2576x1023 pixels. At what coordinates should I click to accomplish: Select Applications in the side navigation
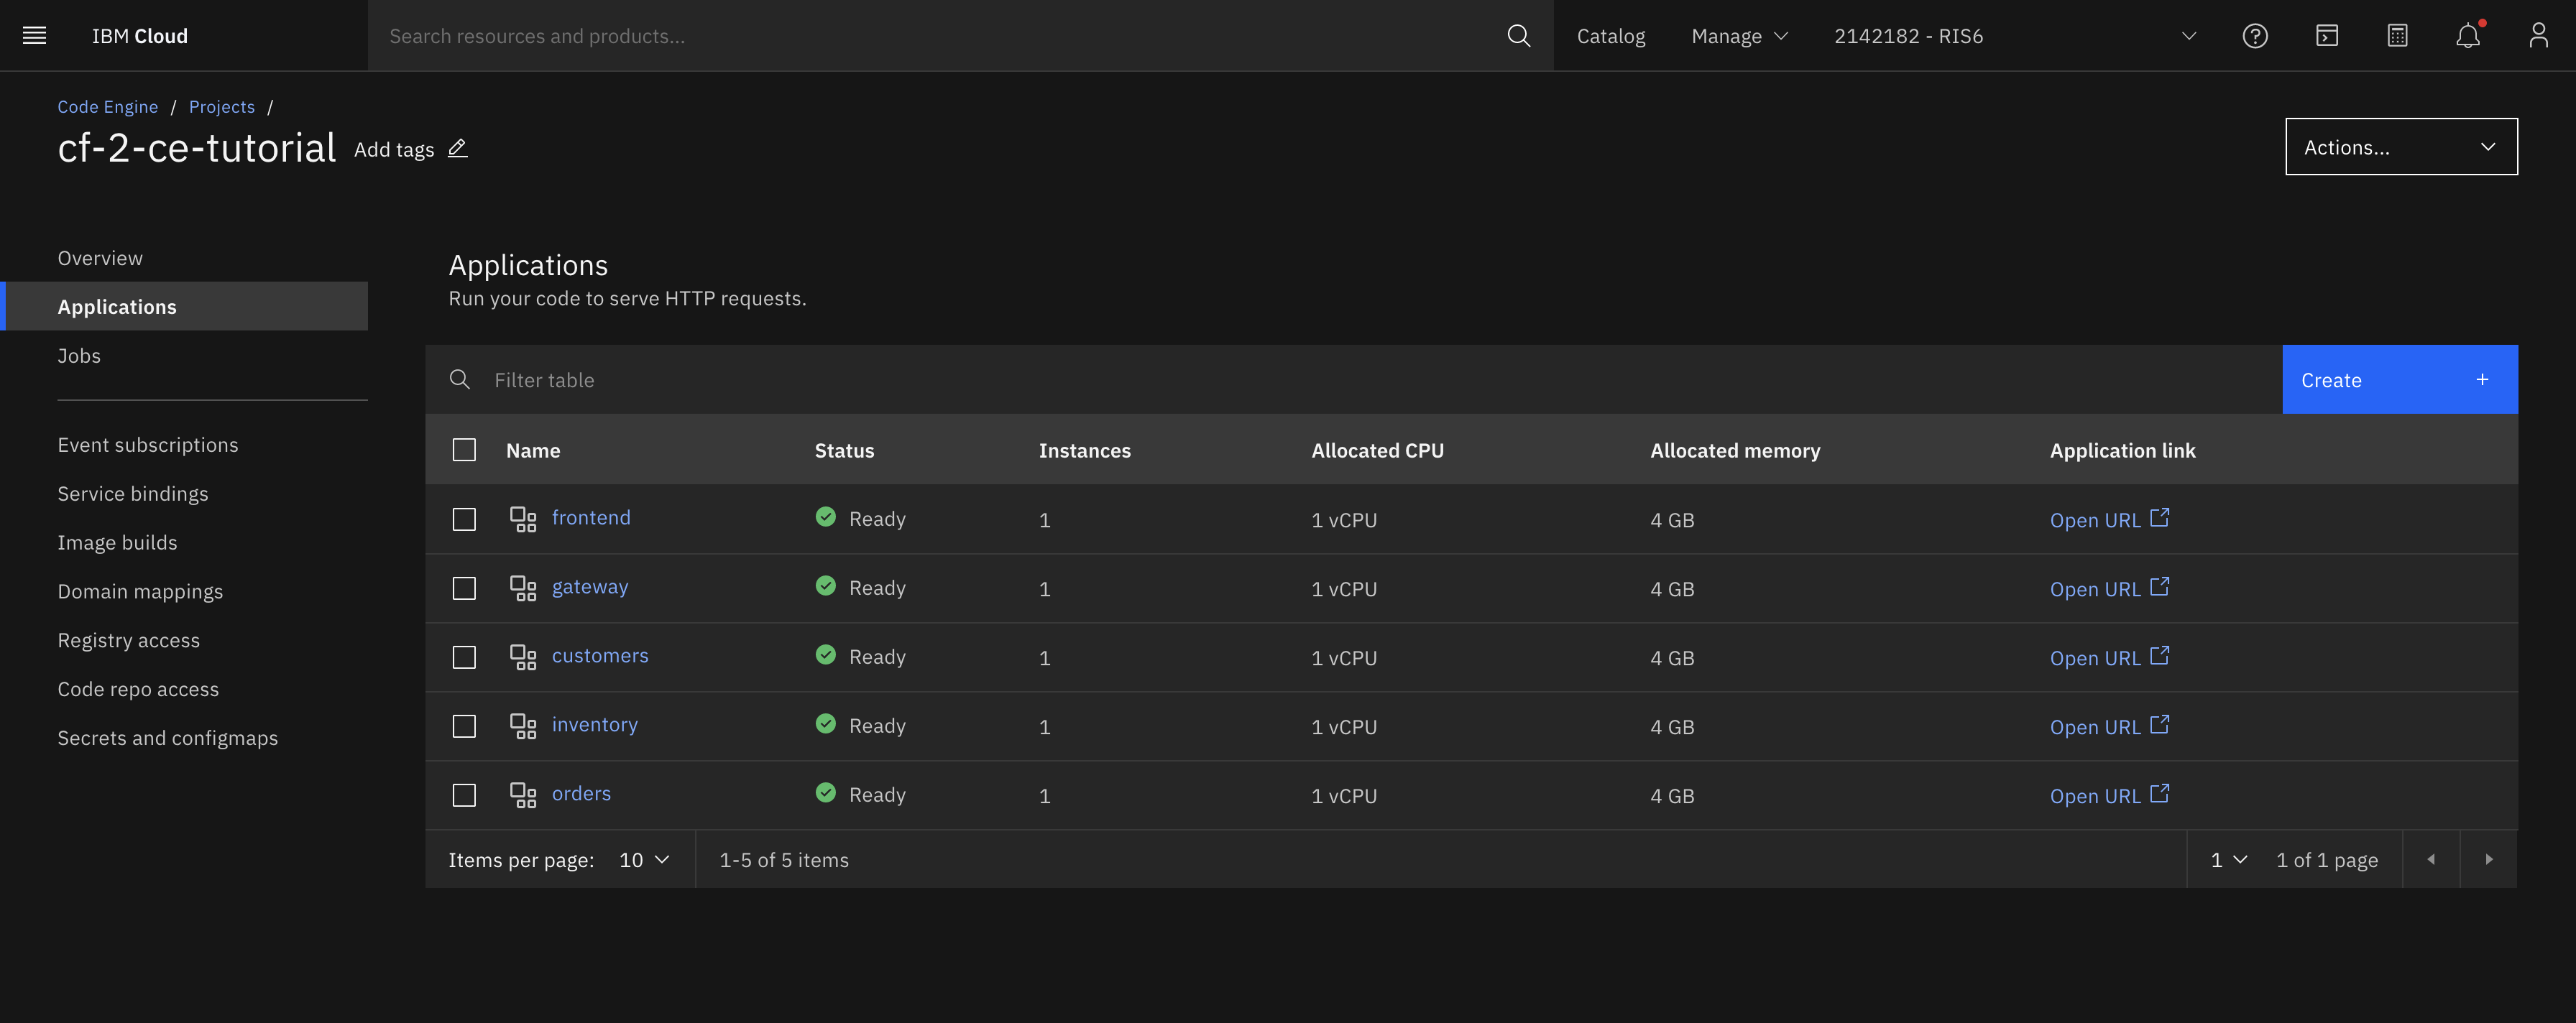coord(185,307)
